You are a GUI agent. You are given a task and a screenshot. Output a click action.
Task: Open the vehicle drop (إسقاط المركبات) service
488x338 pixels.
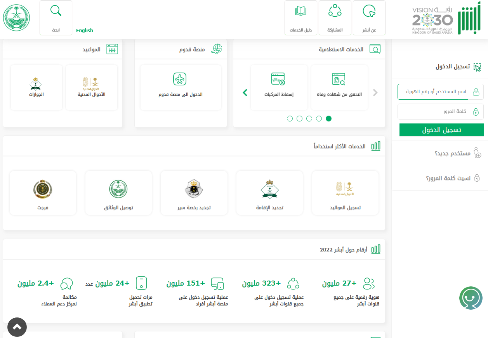pos(279,87)
